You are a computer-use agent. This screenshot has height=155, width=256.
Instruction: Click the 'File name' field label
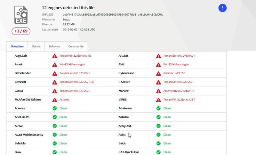coord(48,20)
